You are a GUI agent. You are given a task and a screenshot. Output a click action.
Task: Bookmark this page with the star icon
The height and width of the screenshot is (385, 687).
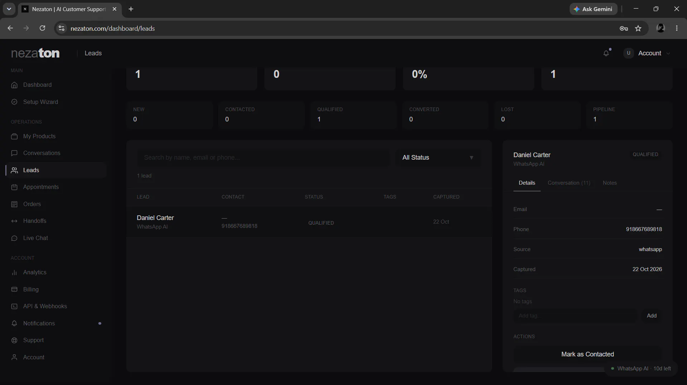(638, 29)
